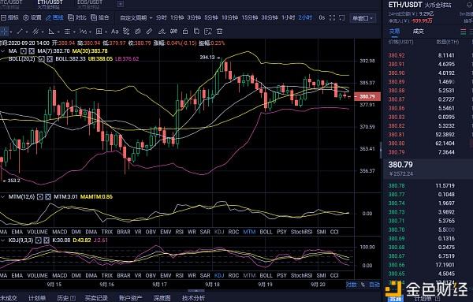Click the fullscreen expand icon
The width and height of the screenshot is (473, 302).
[332, 18]
